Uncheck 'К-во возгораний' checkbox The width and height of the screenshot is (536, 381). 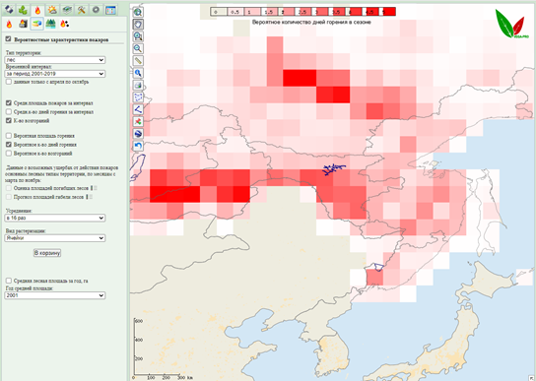[9, 121]
